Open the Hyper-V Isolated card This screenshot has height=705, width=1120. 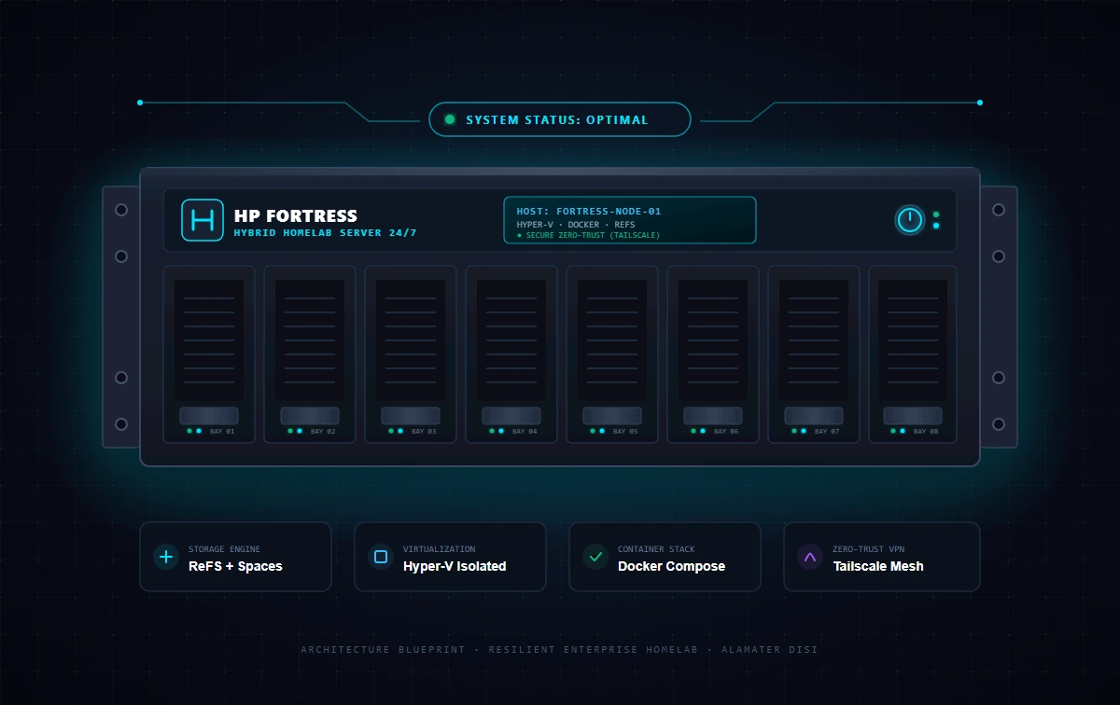(450, 557)
